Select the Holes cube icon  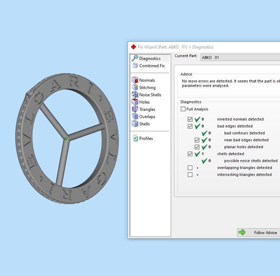coord(135,102)
